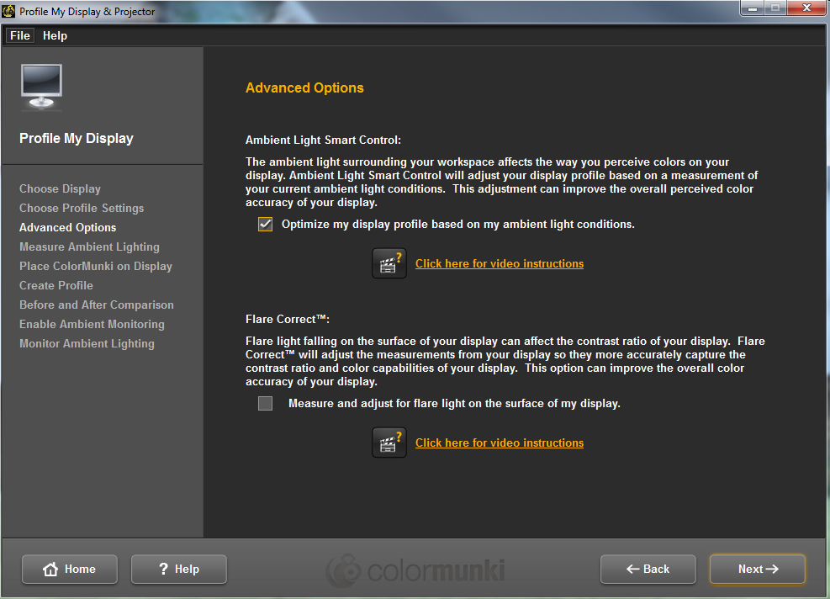This screenshot has width=830, height=599.
Task: Open Flare Correct video instructions link
Action: point(500,443)
